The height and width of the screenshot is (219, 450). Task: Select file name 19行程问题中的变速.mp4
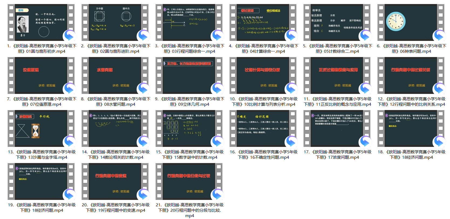116,208
